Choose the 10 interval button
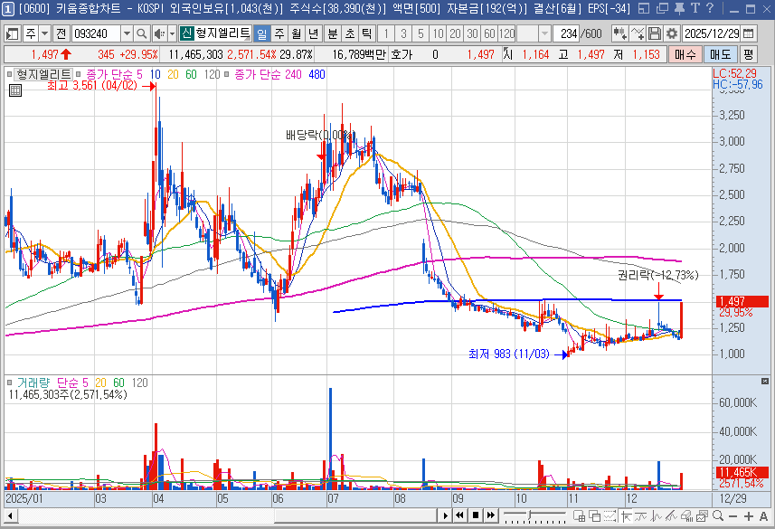Viewport: 775px width, 529px height. (438, 33)
